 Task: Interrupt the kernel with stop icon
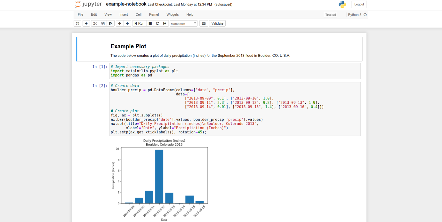coord(150,23)
